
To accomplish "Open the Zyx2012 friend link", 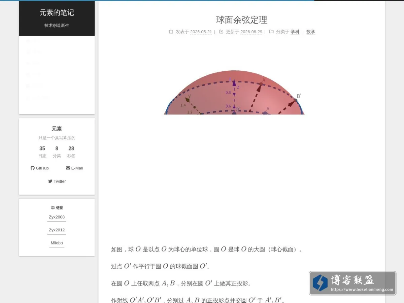I will click(57, 230).
